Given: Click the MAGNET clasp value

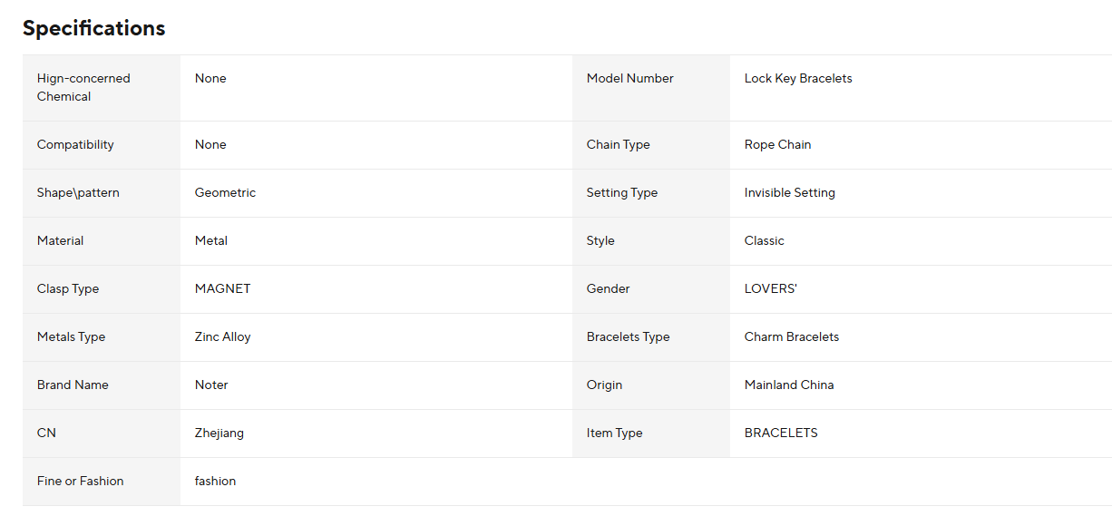Looking at the screenshot, I should point(222,289).
